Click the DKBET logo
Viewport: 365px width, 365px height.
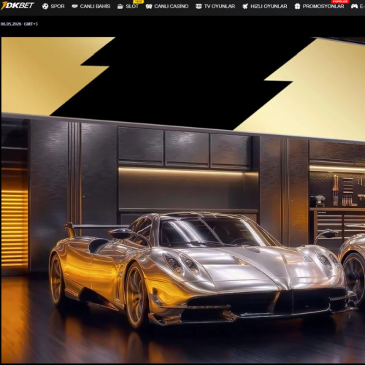(x=18, y=5)
